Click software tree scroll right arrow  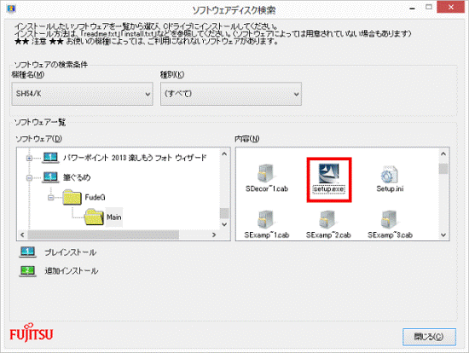[214, 234]
